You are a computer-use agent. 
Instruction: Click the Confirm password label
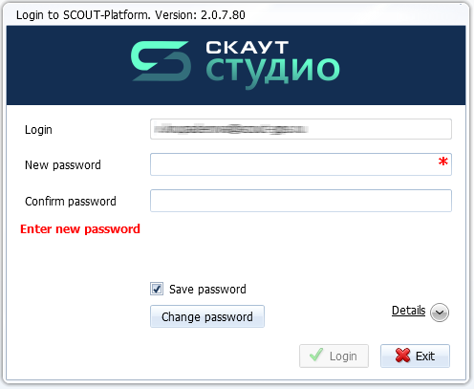[x=71, y=202]
